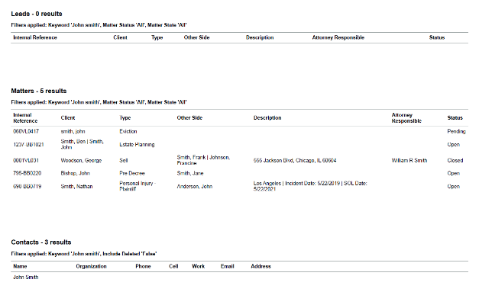Select client Smith, Nathan
This screenshot has height=292, width=479.
coord(76,186)
